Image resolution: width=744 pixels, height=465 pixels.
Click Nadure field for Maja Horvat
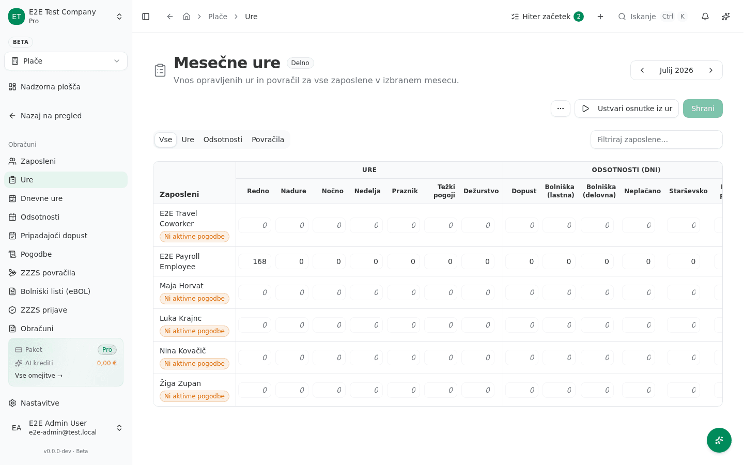(x=292, y=292)
